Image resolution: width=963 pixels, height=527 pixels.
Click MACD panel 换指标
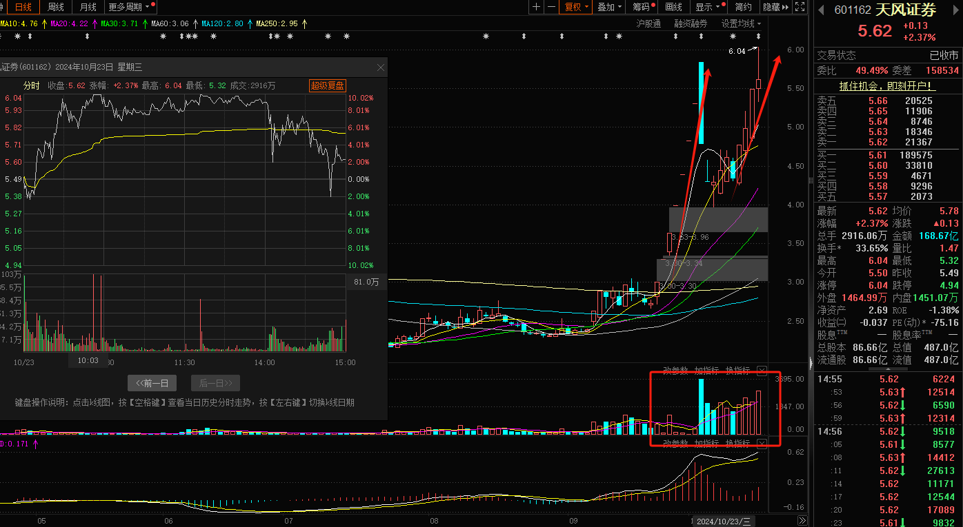[737, 444]
